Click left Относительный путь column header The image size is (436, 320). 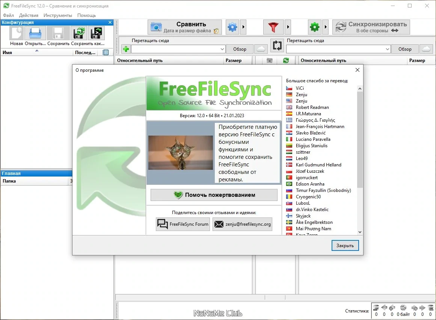[169, 60]
